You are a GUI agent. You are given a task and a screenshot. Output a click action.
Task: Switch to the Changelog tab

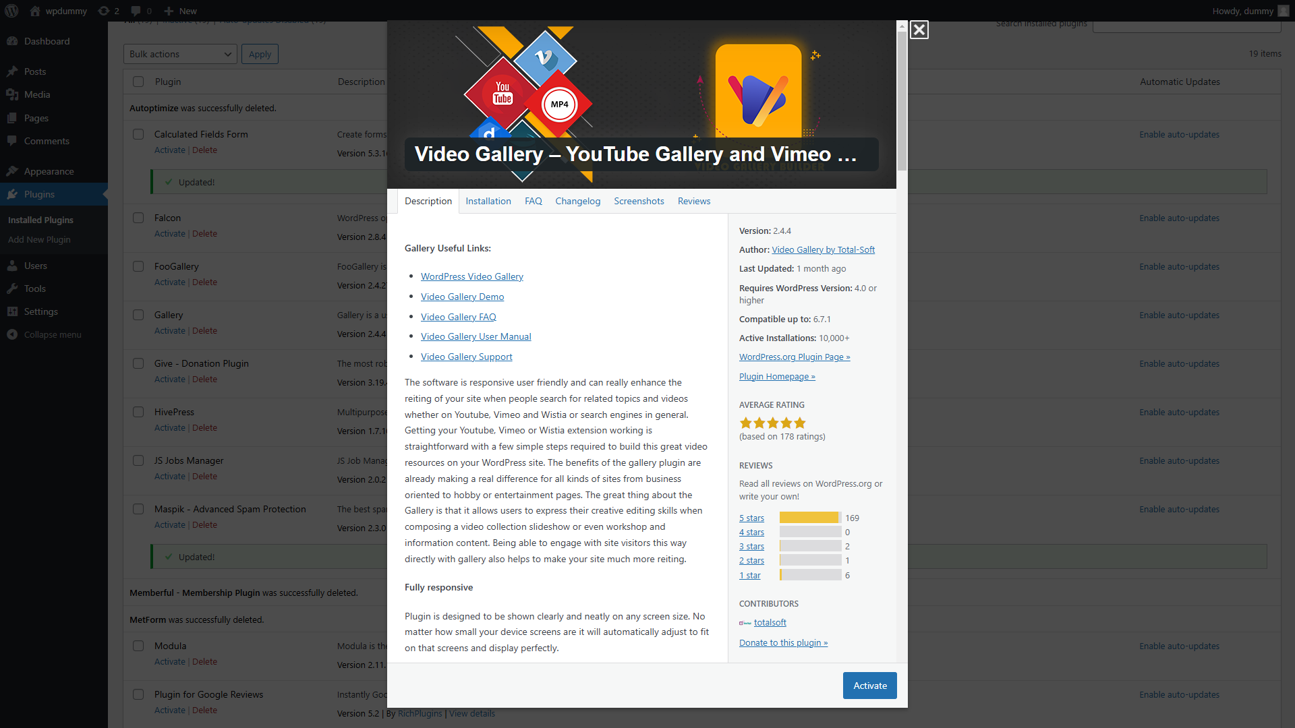coord(577,201)
